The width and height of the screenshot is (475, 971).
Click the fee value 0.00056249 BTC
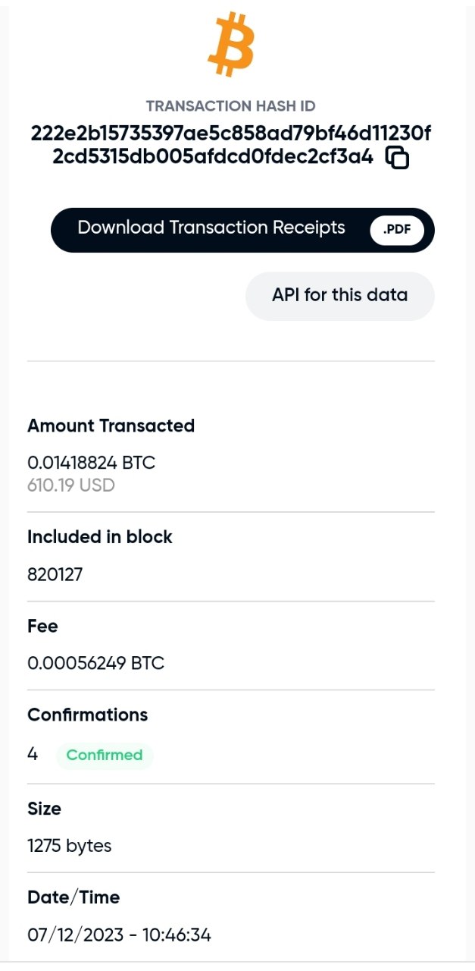95,663
